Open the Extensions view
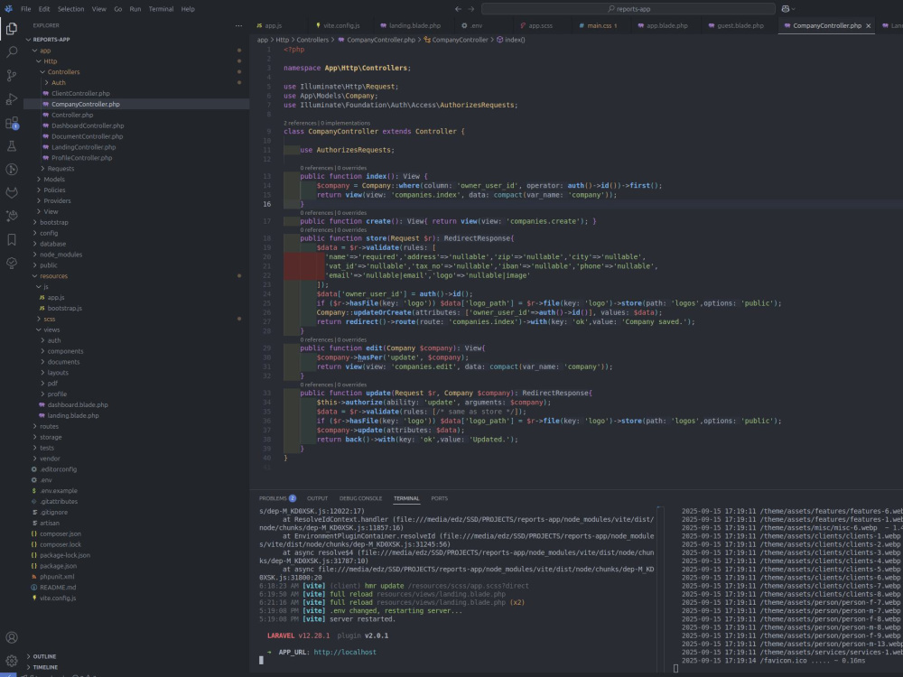903x677 pixels. [12, 123]
